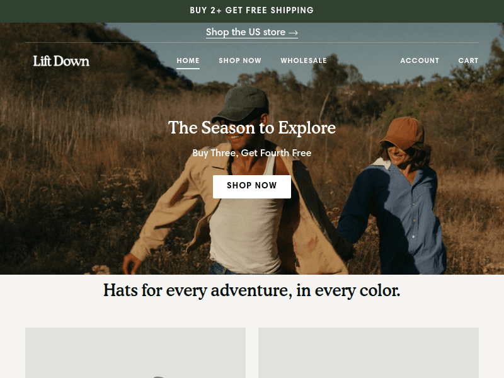Open the Account page
504x378 pixels.
(420, 60)
